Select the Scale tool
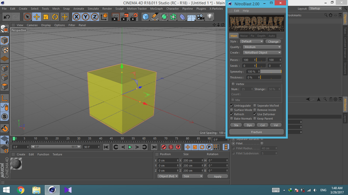348x195 pixels. [46, 17]
